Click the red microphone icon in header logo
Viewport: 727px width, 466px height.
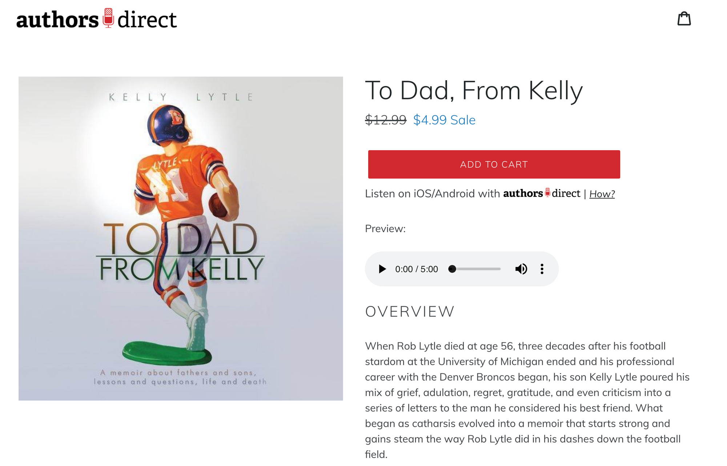(x=108, y=18)
